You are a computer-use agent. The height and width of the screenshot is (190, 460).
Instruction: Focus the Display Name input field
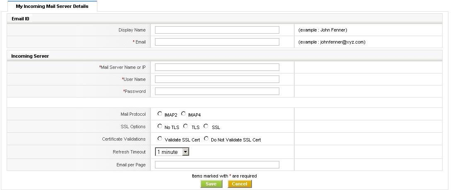click(217, 30)
